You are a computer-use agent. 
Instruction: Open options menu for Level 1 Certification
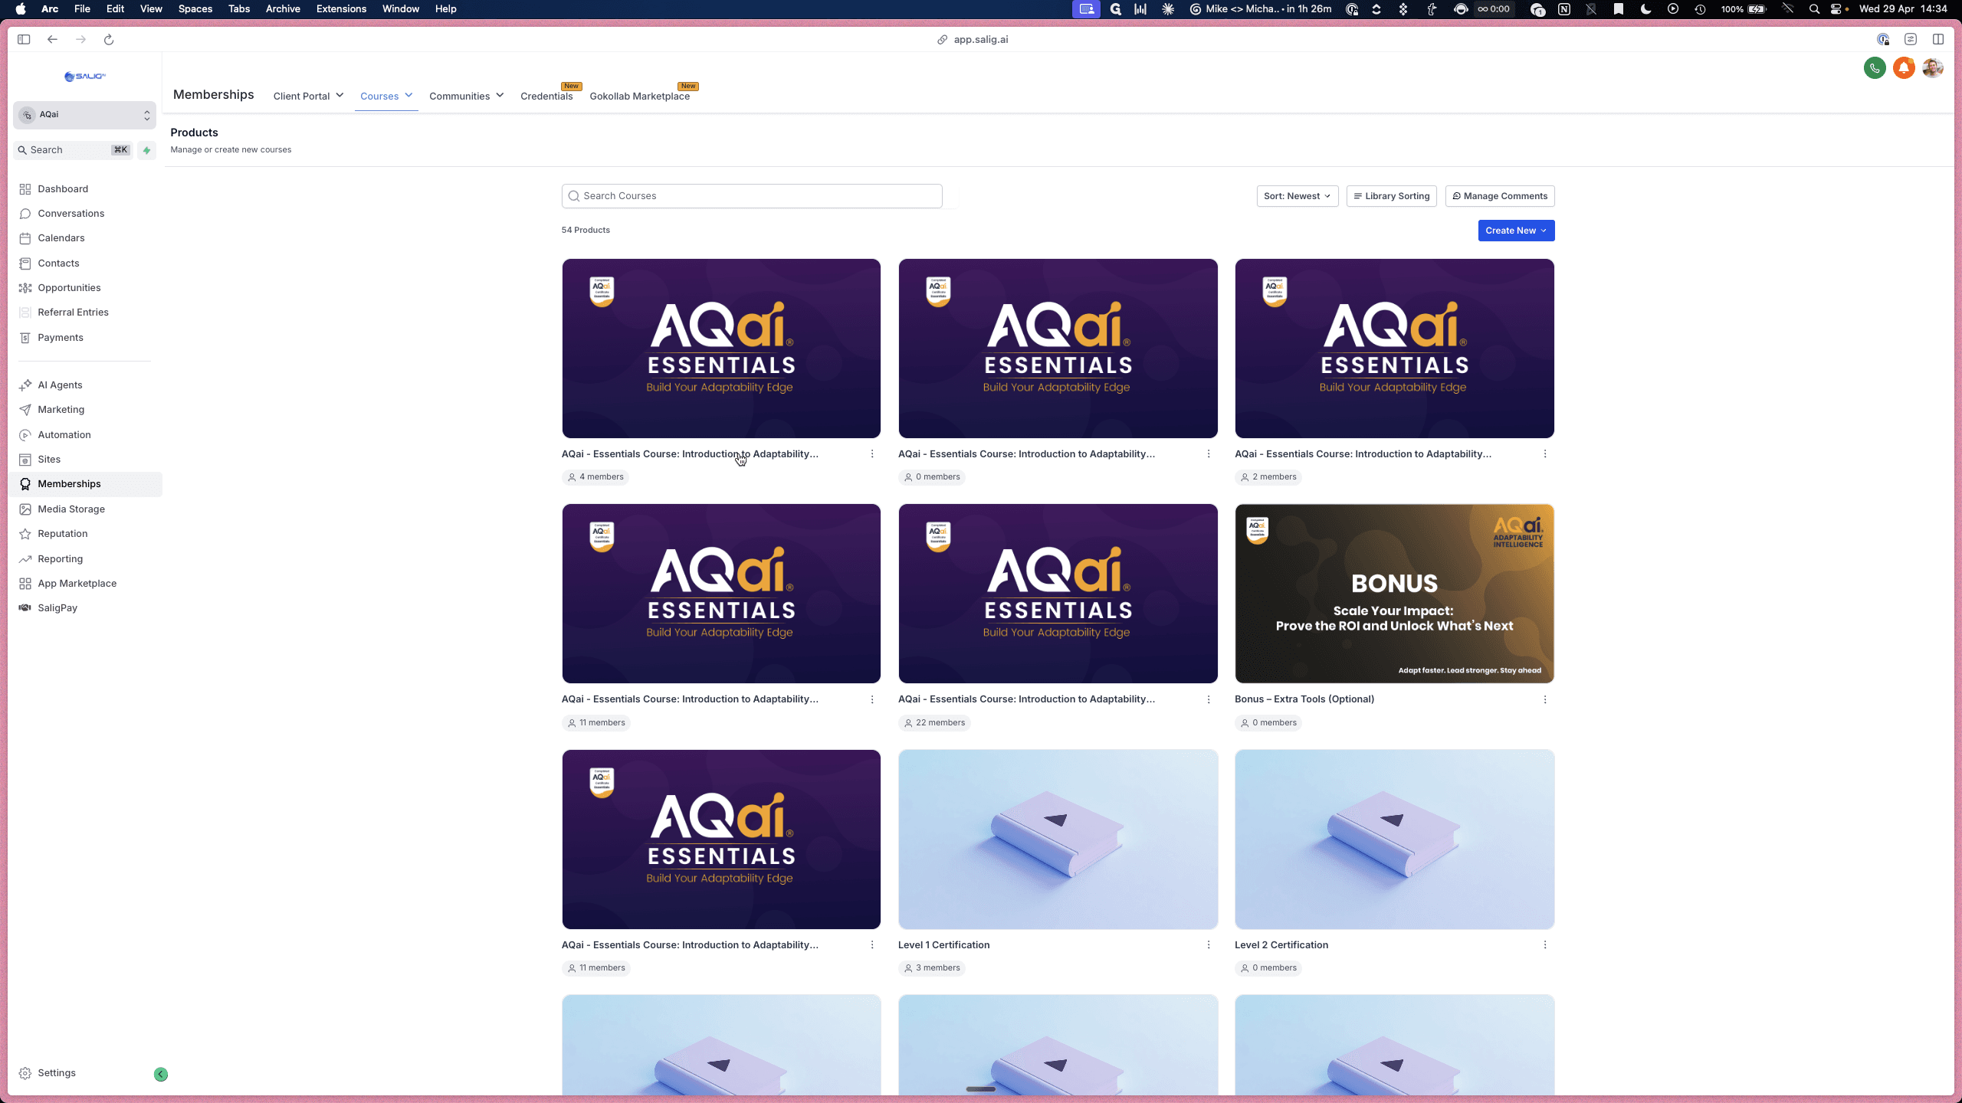[x=1209, y=945]
